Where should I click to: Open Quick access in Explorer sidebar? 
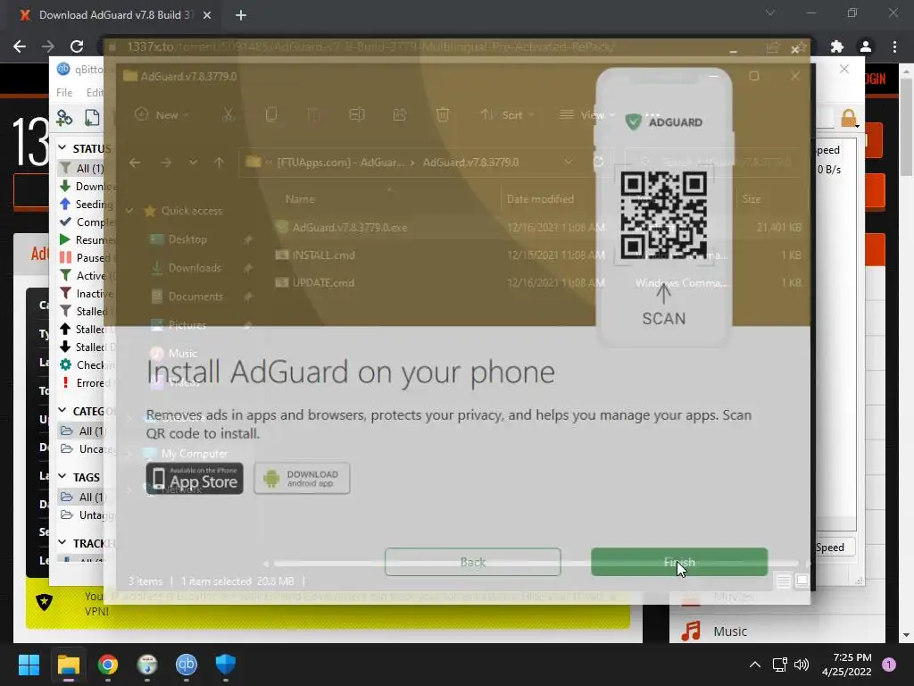(191, 211)
